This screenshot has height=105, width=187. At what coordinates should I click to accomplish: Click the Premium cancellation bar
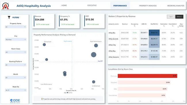click(x=147, y=76)
